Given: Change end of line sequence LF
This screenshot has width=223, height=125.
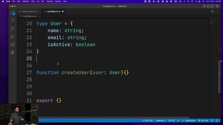Looking at the screenshot, I should tap(178, 120).
